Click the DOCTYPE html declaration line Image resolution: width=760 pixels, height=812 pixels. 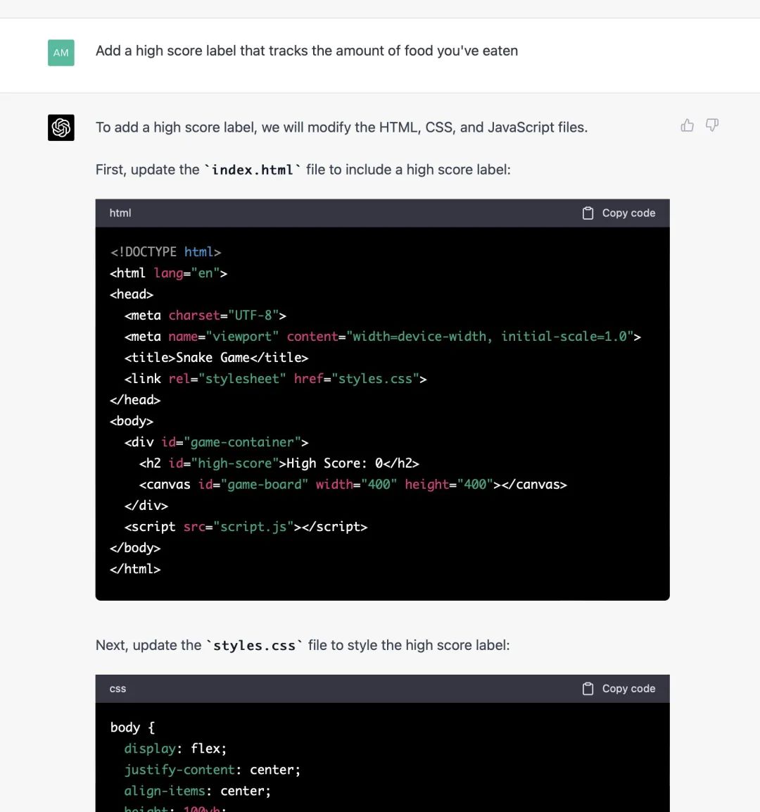165,251
